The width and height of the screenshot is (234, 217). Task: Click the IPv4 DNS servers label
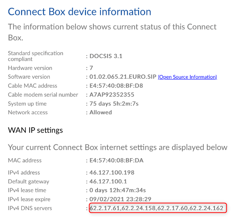(x=30, y=208)
